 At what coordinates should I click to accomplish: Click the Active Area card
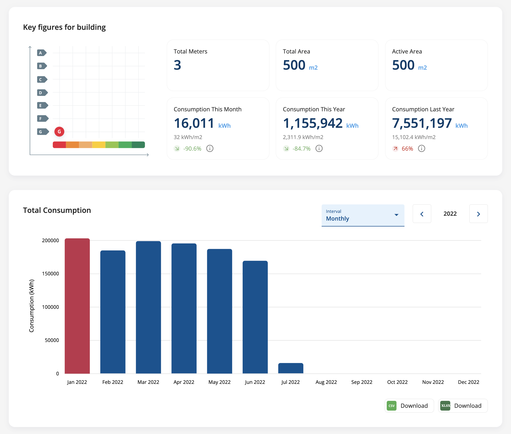pyautogui.click(x=436, y=65)
